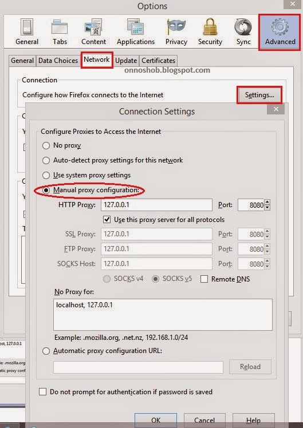Screen dimensions: 303x428
Task: Open the Sync options panel icon
Action: 243,31
